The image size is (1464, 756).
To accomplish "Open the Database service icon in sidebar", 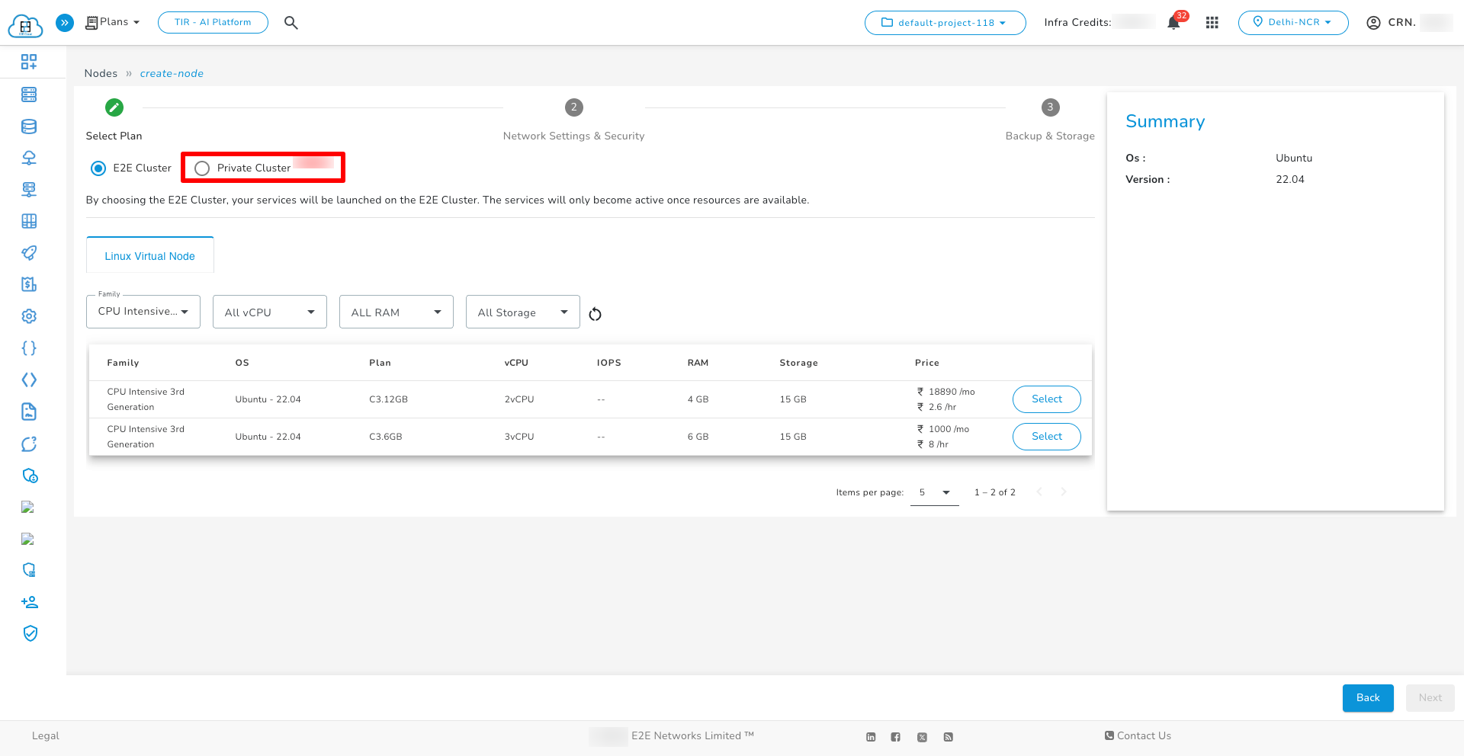I will point(29,127).
